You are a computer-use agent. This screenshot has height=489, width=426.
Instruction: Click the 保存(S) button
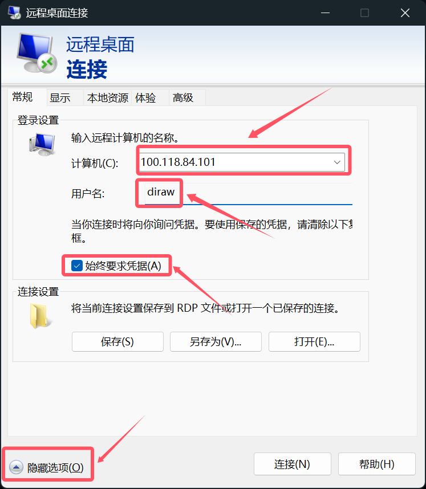117,342
